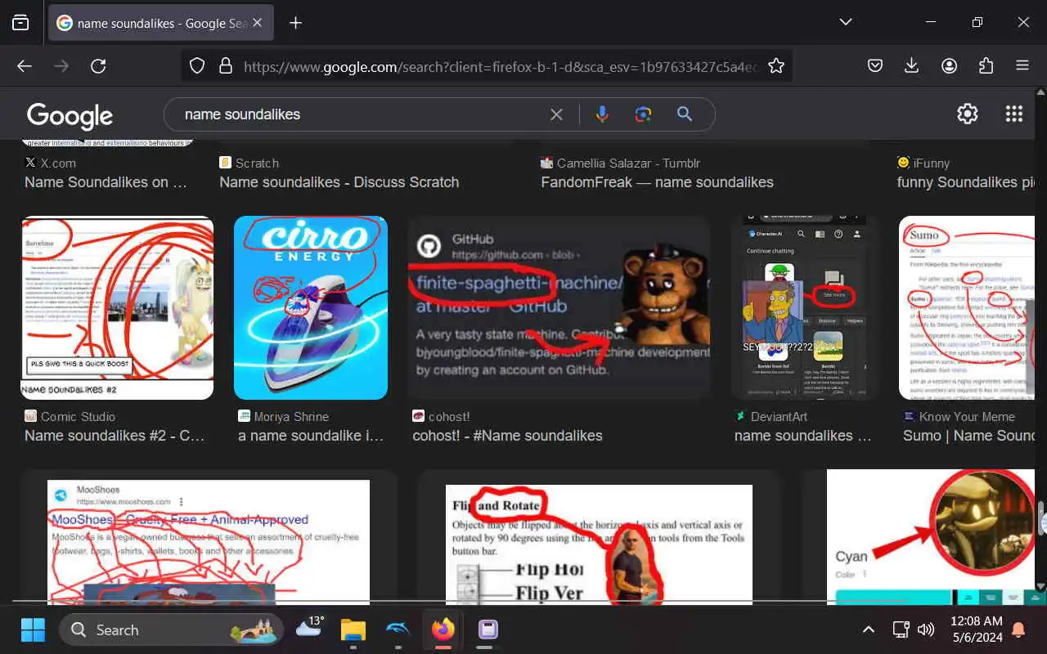The width and height of the screenshot is (1047, 654).
Task: Bookmark this page with star icon
Action: click(776, 66)
